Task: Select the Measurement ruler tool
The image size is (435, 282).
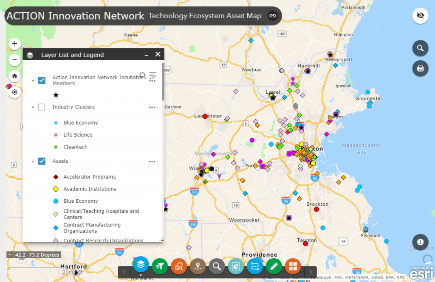Action: 274,266
